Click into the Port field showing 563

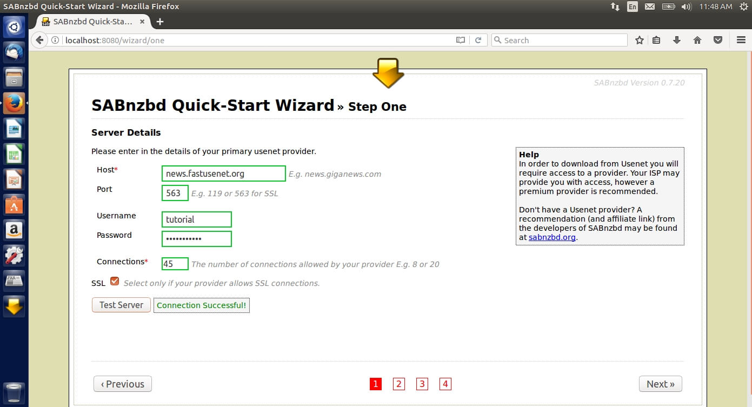[175, 193]
